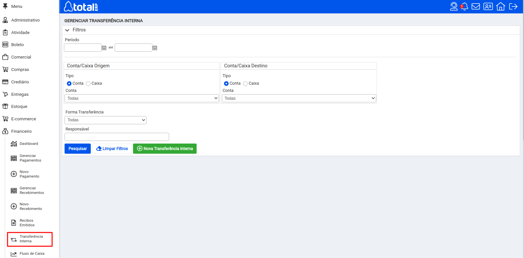
Task: Open Gerenciar Pagamentos in sidebar
Action: [30, 158]
